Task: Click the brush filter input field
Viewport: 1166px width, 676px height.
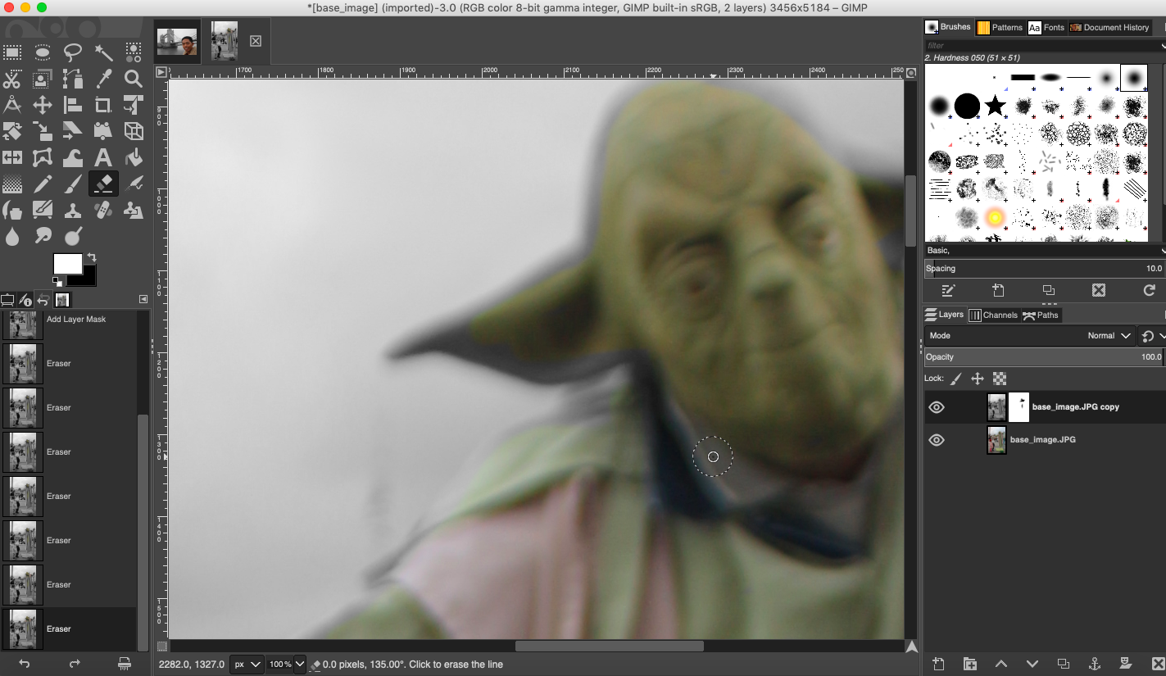Action: (1042, 46)
